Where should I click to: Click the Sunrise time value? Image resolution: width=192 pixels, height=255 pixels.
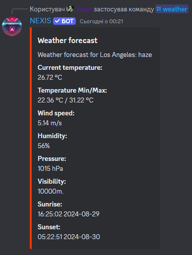pyautogui.click(x=69, y=214)
